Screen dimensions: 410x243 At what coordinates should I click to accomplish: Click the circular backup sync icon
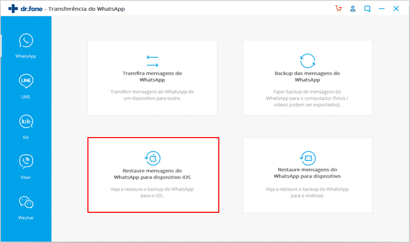(307, 60)
